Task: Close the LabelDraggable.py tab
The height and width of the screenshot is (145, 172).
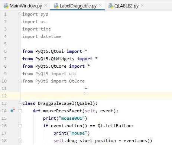Action: pyautogui.click(x=100, y=5)
